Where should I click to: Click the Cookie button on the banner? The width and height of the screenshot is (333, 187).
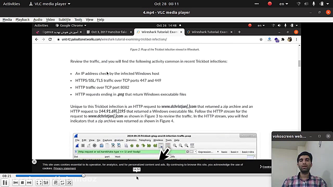pos(266,167)
